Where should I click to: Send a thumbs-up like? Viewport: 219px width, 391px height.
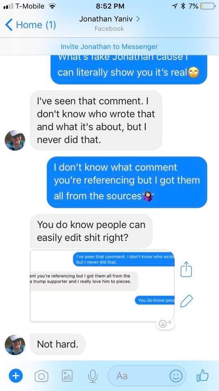tap(202, 375)
